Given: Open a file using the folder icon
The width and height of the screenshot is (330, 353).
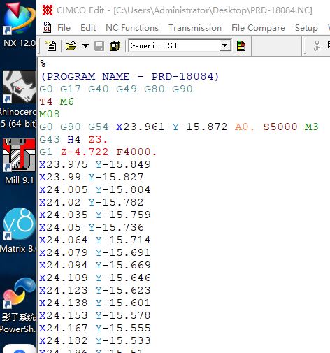Looking at the screenshot, I should 71,45.
